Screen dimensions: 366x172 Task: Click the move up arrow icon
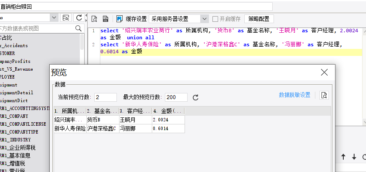tap(343, 157)
